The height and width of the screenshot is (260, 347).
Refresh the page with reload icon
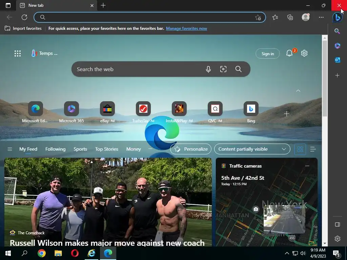click(24, 17)
